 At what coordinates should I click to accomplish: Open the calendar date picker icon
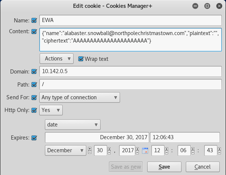145,151
